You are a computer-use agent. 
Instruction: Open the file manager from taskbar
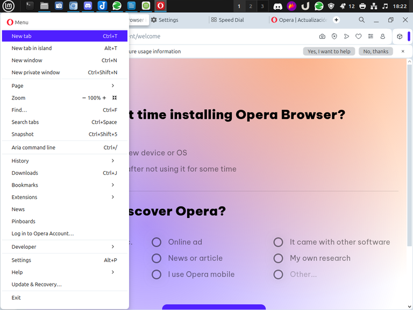tap(44, 6)
